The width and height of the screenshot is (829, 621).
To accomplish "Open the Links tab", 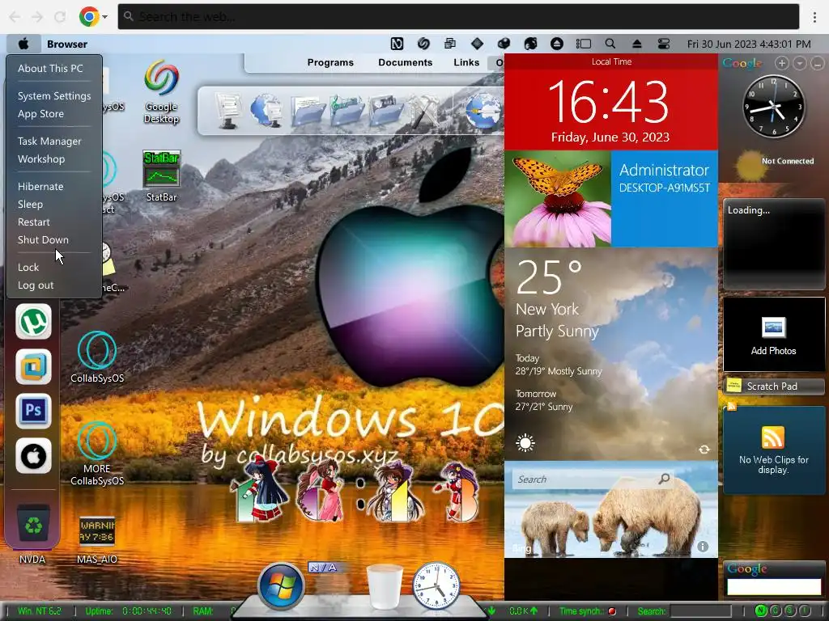I will 466,62.
